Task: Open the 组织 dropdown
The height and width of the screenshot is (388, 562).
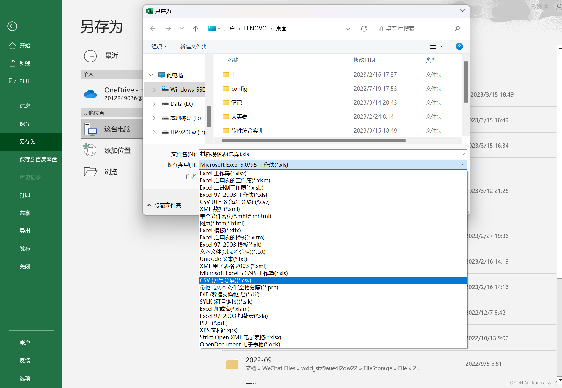Action: click(x=159, y=46)
